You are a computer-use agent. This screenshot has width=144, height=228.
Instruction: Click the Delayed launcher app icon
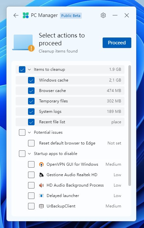click(41, 196)
